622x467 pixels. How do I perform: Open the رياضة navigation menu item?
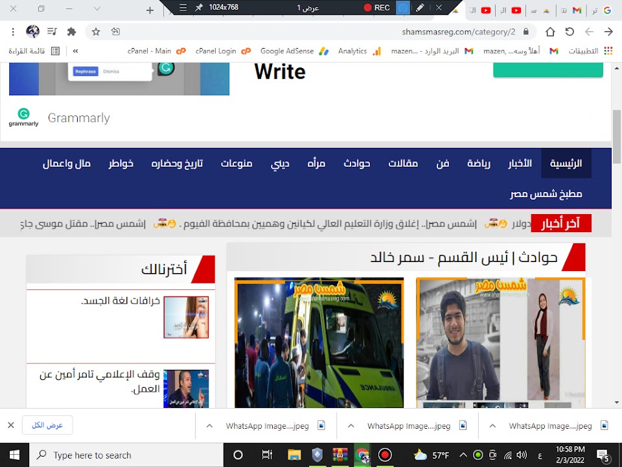point(479,163)
